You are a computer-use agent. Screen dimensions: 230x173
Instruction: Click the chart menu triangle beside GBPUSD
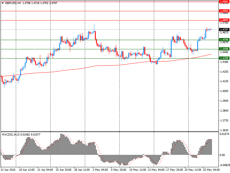pyautogui.click(x=3, y=3)
